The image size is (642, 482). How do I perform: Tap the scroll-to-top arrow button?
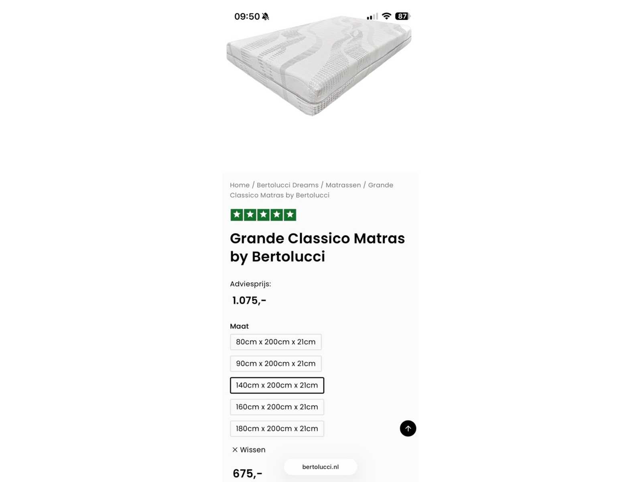pos(408,428)
